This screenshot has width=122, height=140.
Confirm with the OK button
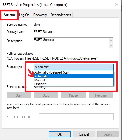[x=60, y=134]
